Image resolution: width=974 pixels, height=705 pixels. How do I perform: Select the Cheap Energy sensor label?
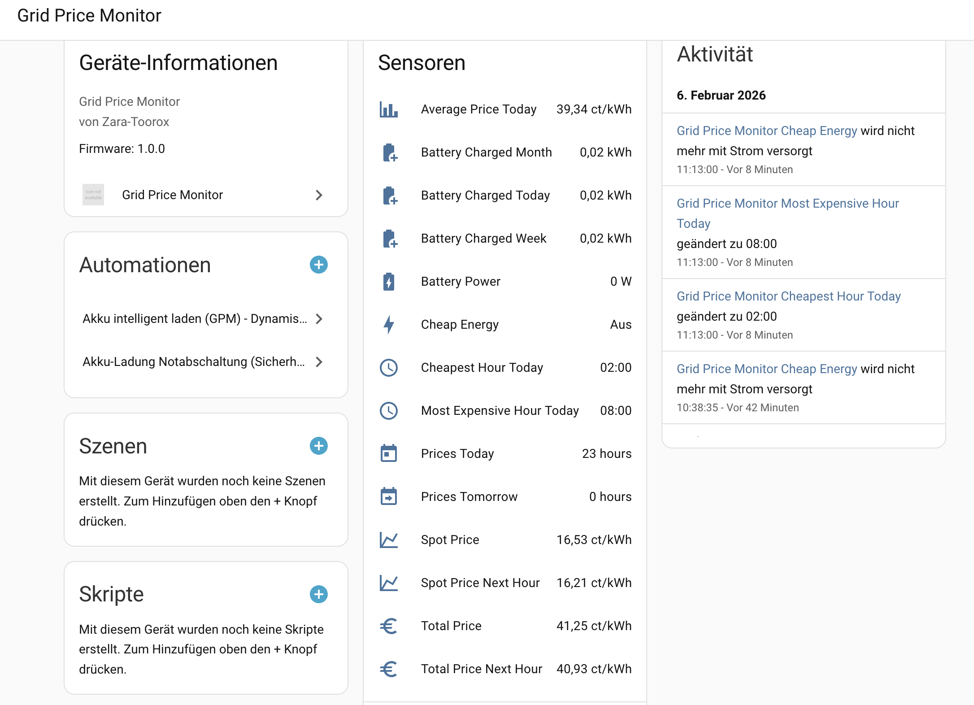click(x=460, y=325)
